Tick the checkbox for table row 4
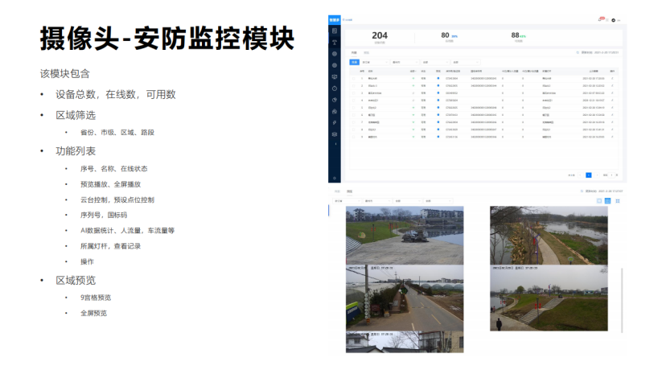Screen dimensions: 666x374 point(353,101)
